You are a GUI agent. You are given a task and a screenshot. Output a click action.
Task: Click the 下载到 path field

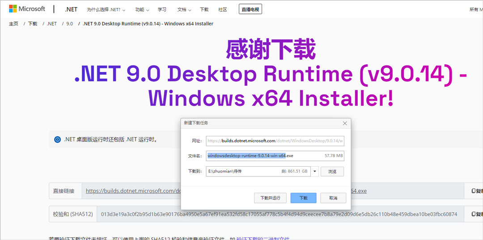(x=258, y=171)
